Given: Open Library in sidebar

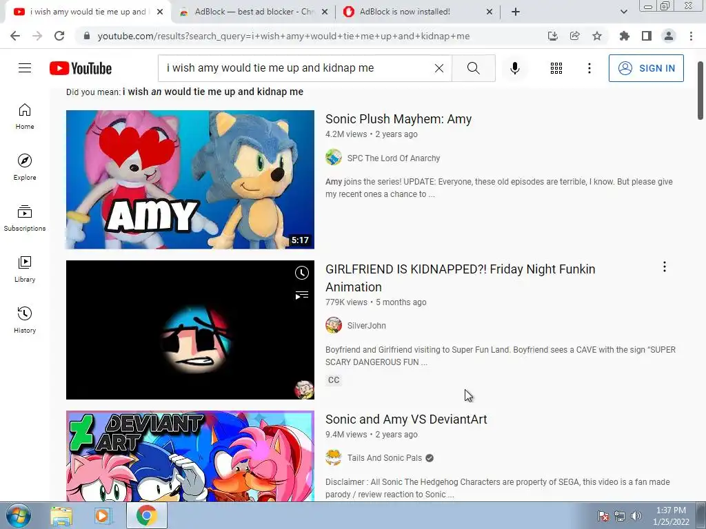Looking at the screenshot, I should click(25, 269).
